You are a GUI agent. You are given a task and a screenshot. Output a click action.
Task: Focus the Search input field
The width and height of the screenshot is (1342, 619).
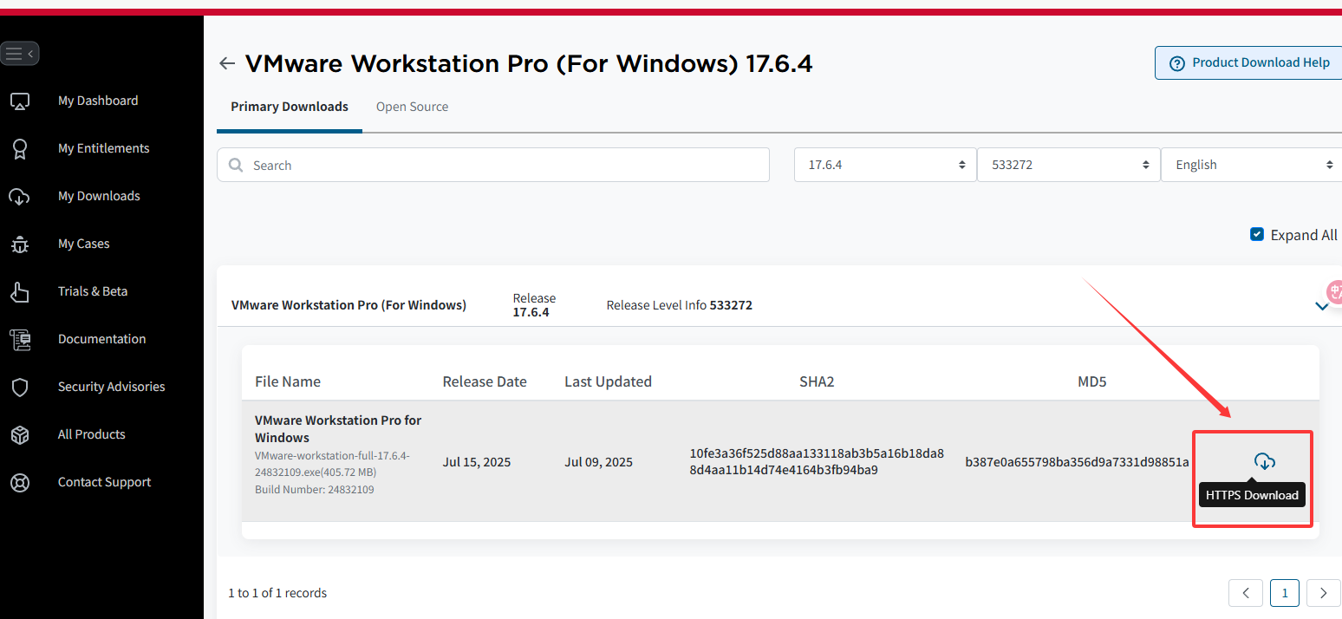click(493, 165)
